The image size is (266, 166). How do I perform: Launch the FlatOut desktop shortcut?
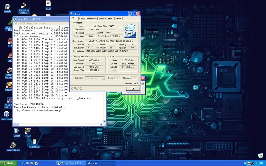click(x=9, y=86)
